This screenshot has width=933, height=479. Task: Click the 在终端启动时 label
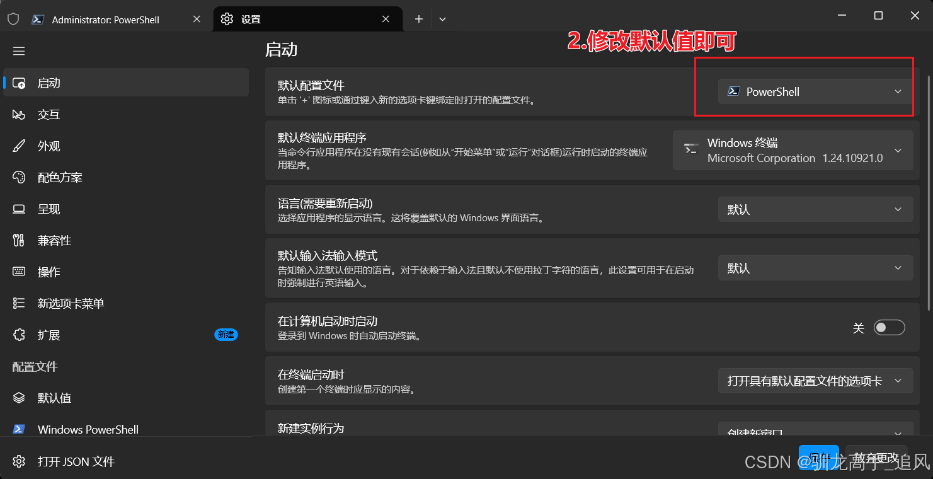311,374
